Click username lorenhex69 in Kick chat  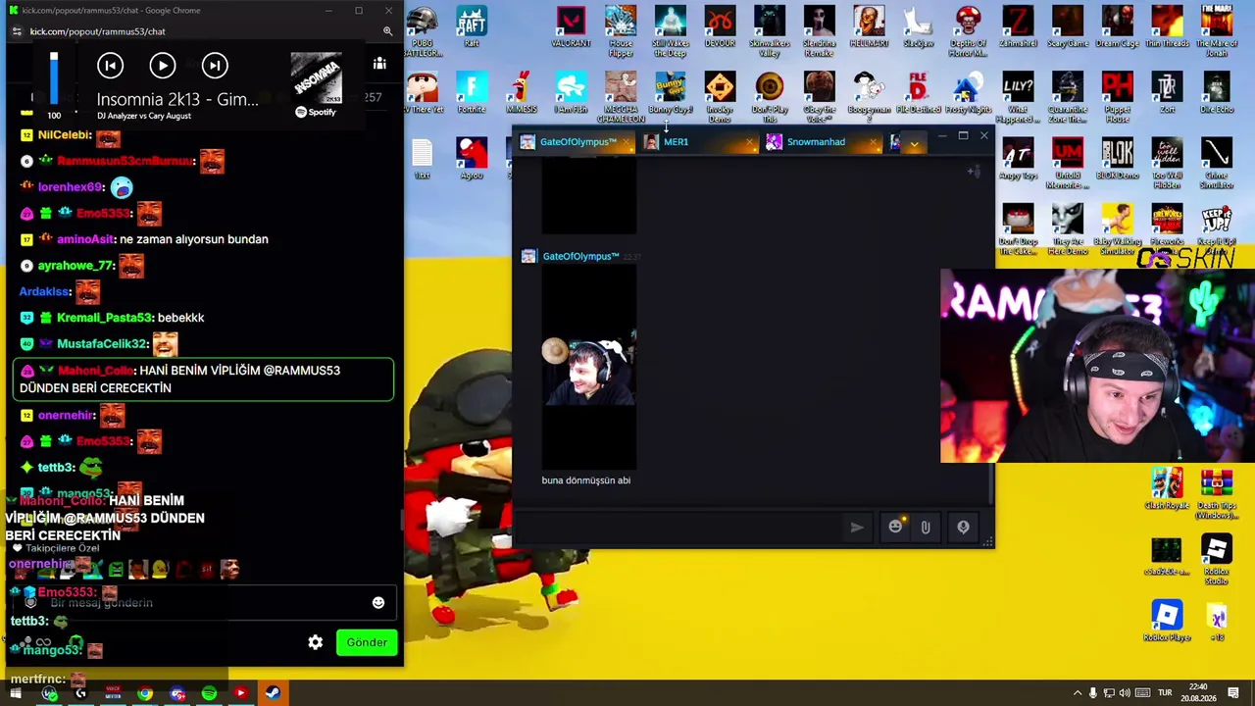pos(71,187)
